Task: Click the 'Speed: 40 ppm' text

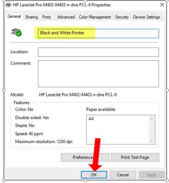Action: [29, 134]
